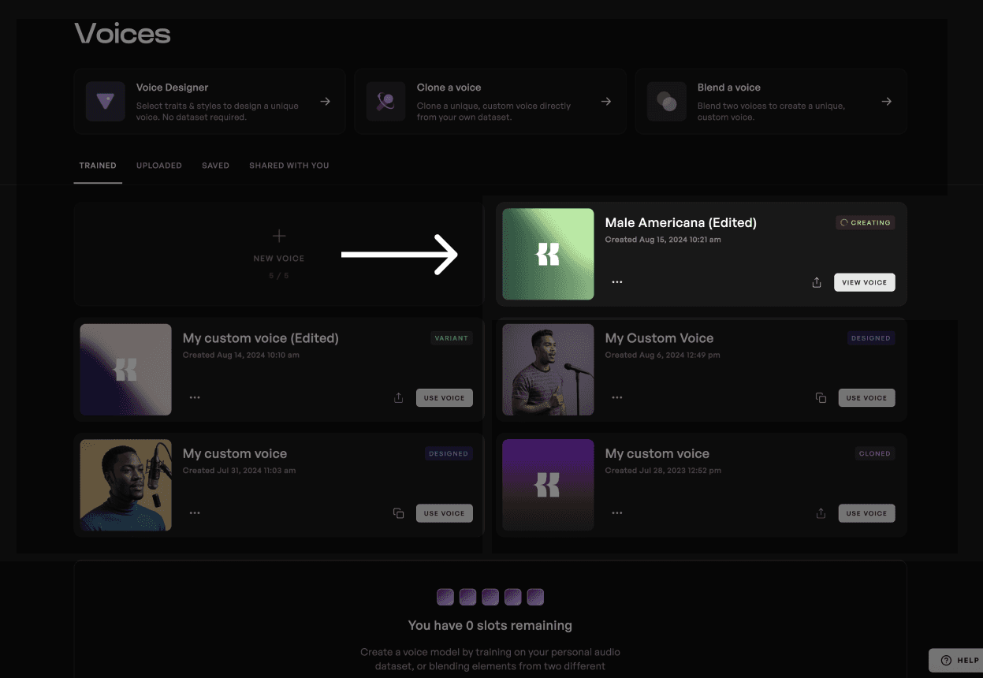The height and width of the screenshot is (678, 983).
Task: Share the voice created Aug 14, 2024
Action: [x=399, y=398]
